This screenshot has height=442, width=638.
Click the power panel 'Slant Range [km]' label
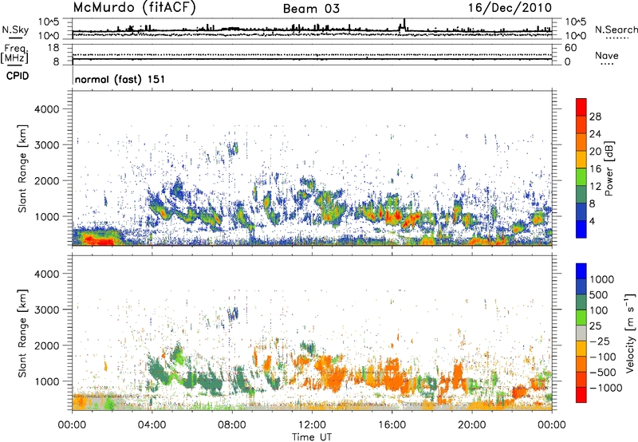pyautogui.click(x=22, y=168)
